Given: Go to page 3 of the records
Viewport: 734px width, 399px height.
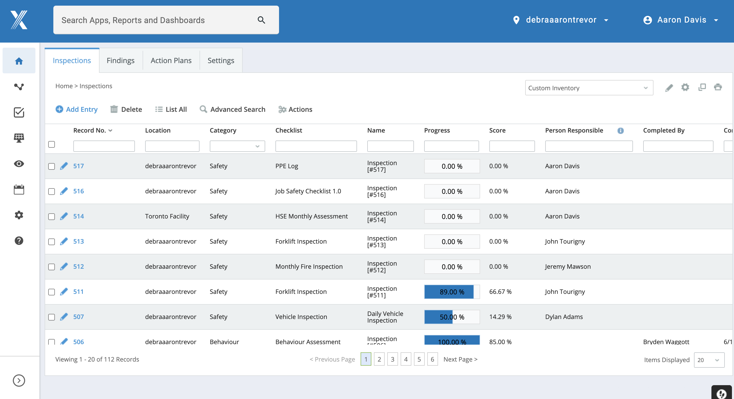Looking at the screenshot, I should click(x=392, y=359).
